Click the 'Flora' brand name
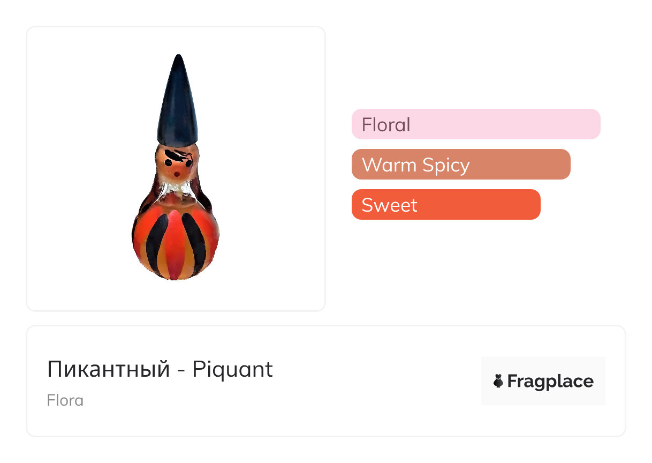The image size is (652, 463). point(65,400)
